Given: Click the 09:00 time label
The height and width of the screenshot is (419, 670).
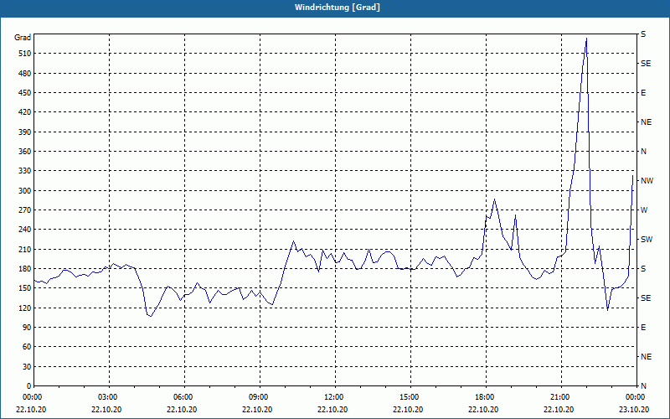Looking at the screenshot, I should [260, 397].
